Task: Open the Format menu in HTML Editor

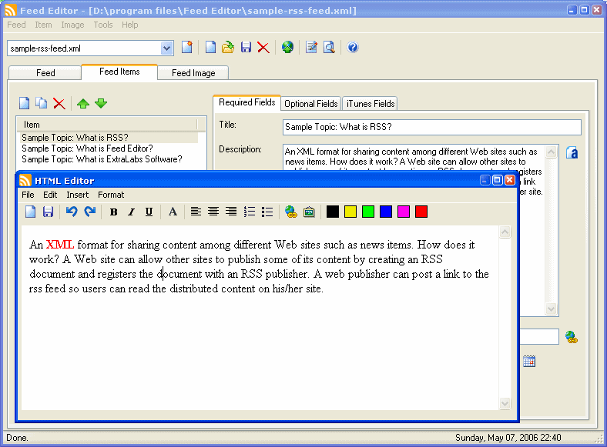Action: pyautogui.click(x=111, y=195)
